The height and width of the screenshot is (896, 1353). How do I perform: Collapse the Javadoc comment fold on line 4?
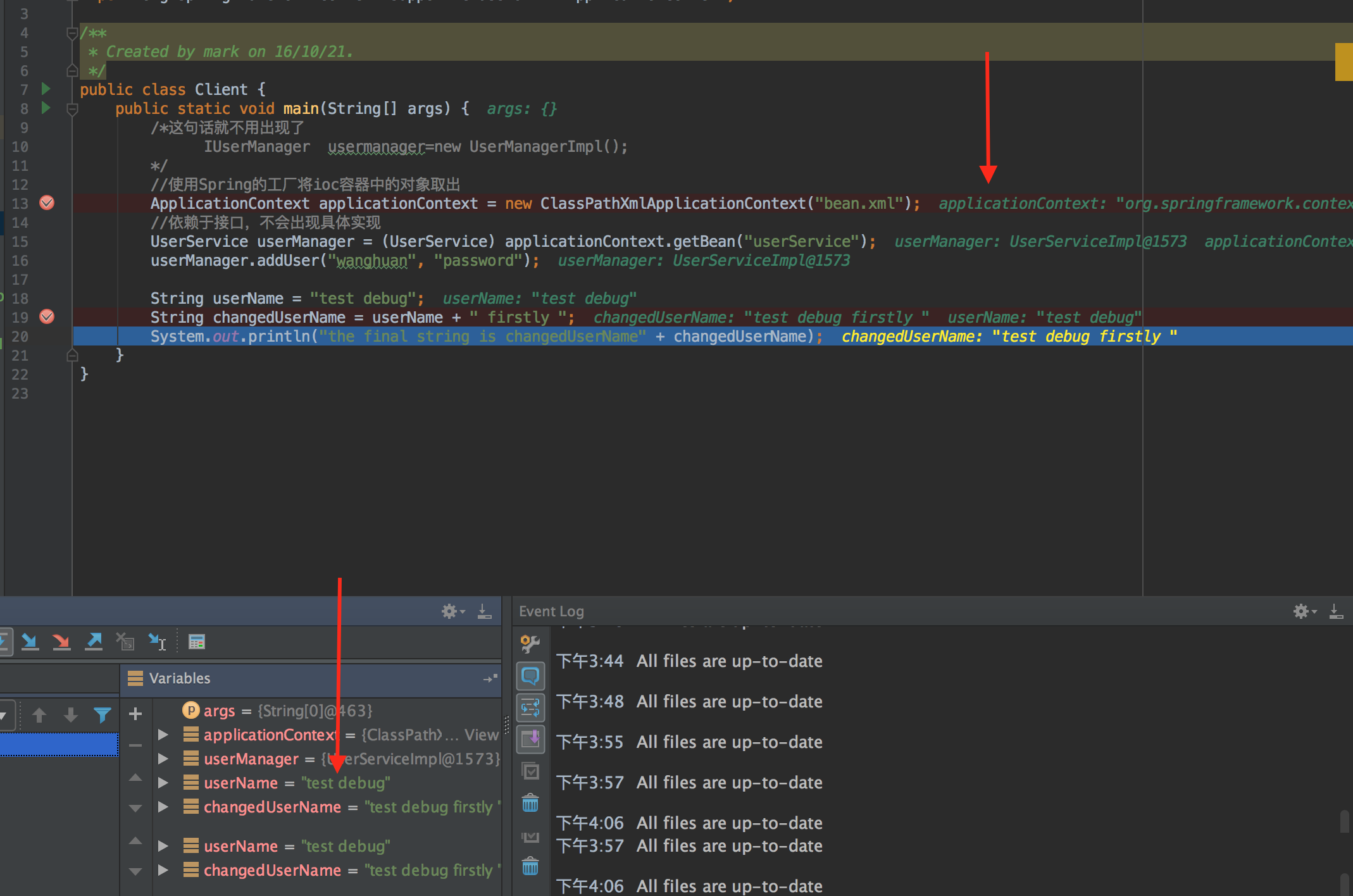[72, 33]
